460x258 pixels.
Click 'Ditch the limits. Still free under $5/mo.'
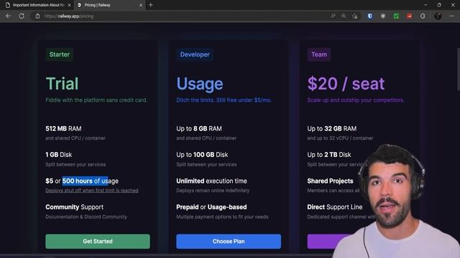224,100
